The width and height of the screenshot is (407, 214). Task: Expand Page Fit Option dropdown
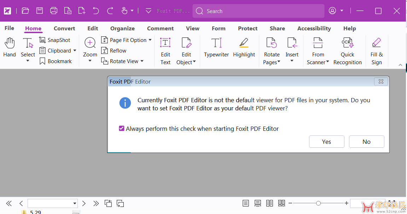(150, 40)
